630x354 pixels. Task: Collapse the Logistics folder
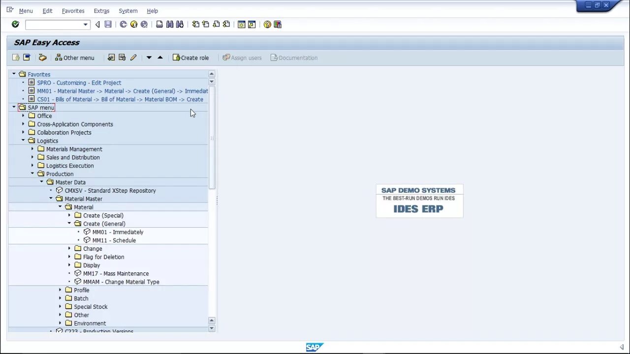[x=23, y=141]
